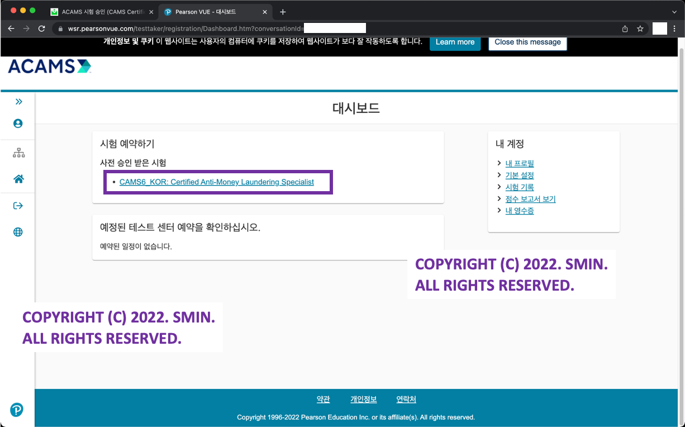Open the 연락처 footer link
Screen dimensions: 685x427
[x=406, y=400]
